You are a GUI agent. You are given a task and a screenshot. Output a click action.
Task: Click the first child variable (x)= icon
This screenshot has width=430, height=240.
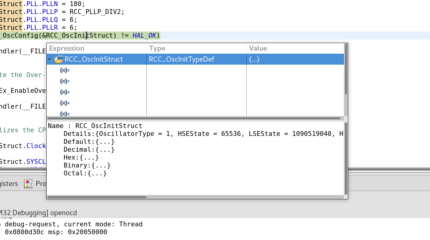click(x=65, y=70)
